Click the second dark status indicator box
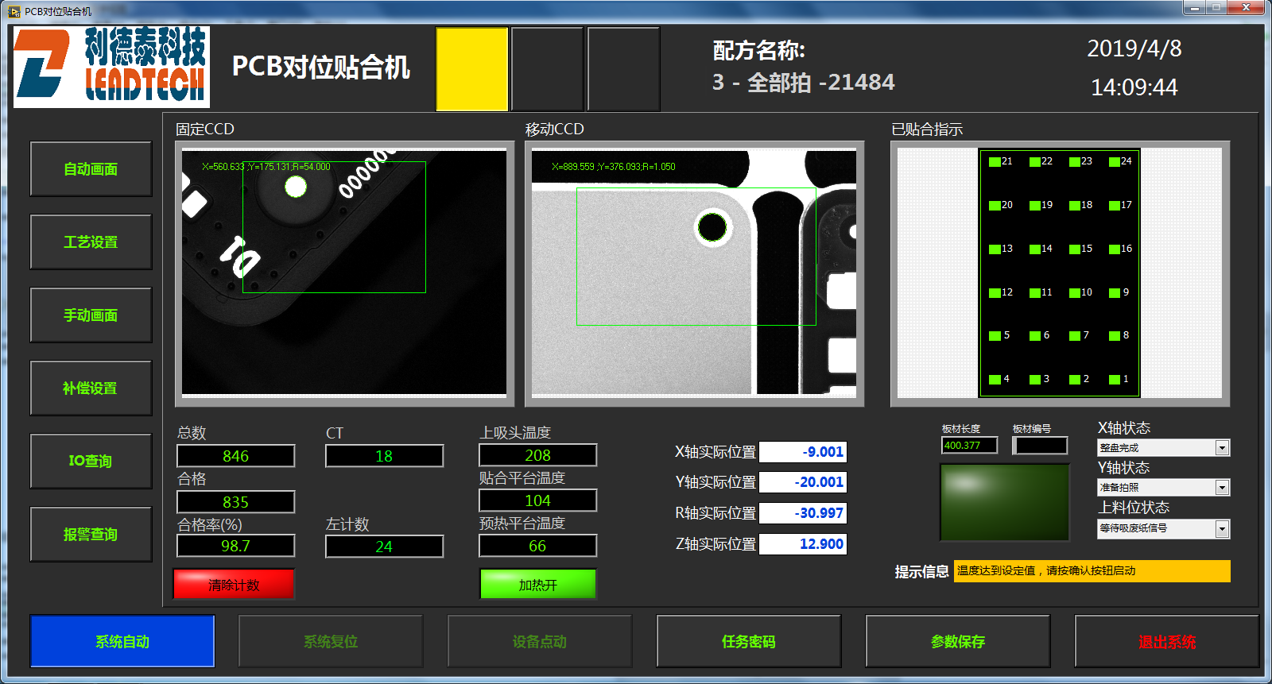The height and width of the screenshot is (684, 1272). (x=623, y=69)
